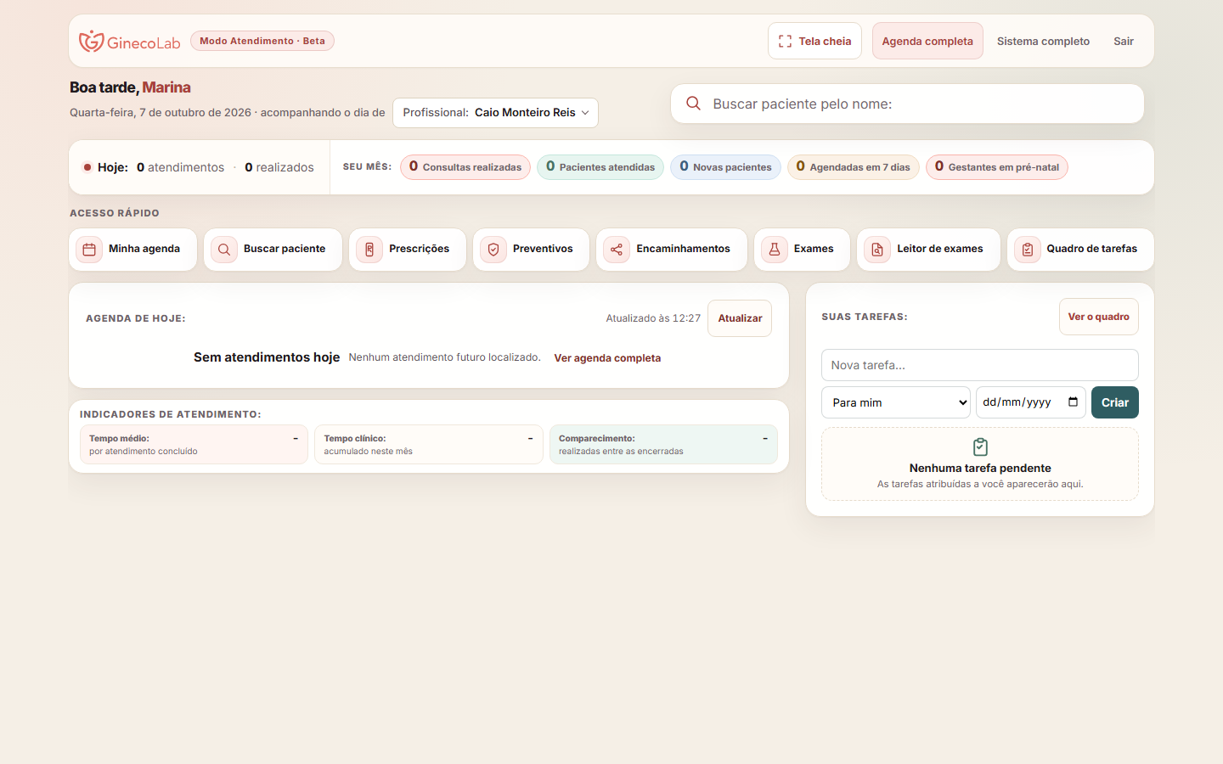Click the Boa tarde, Marina greeting
The image size is (1223, 764).
130,87
